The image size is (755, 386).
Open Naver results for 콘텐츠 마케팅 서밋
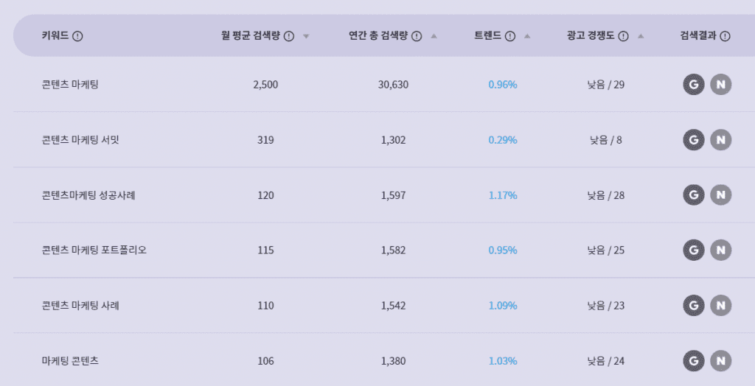point(720,140)
